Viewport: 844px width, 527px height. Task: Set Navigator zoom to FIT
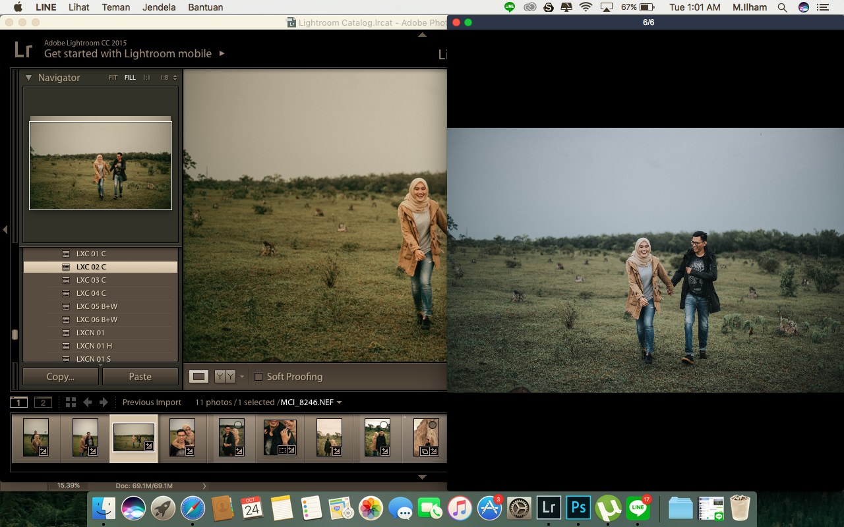[113, 78]
